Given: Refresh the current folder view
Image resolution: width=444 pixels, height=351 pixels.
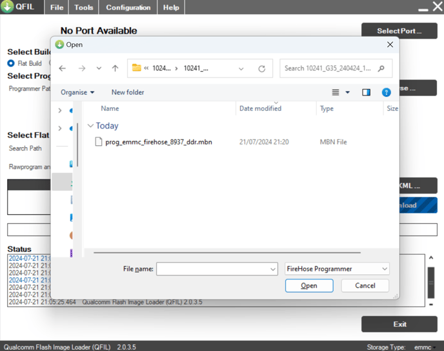Looking at the screenshot, I should [261, 68].
